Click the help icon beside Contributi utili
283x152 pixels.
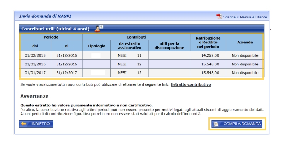point(99,28)
